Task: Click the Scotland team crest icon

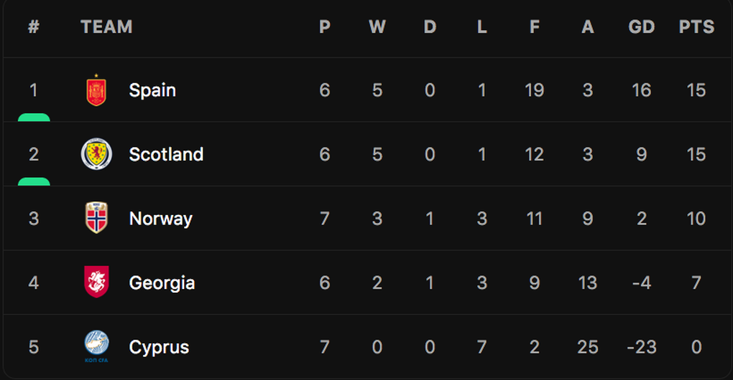Action: click(96, 154)
